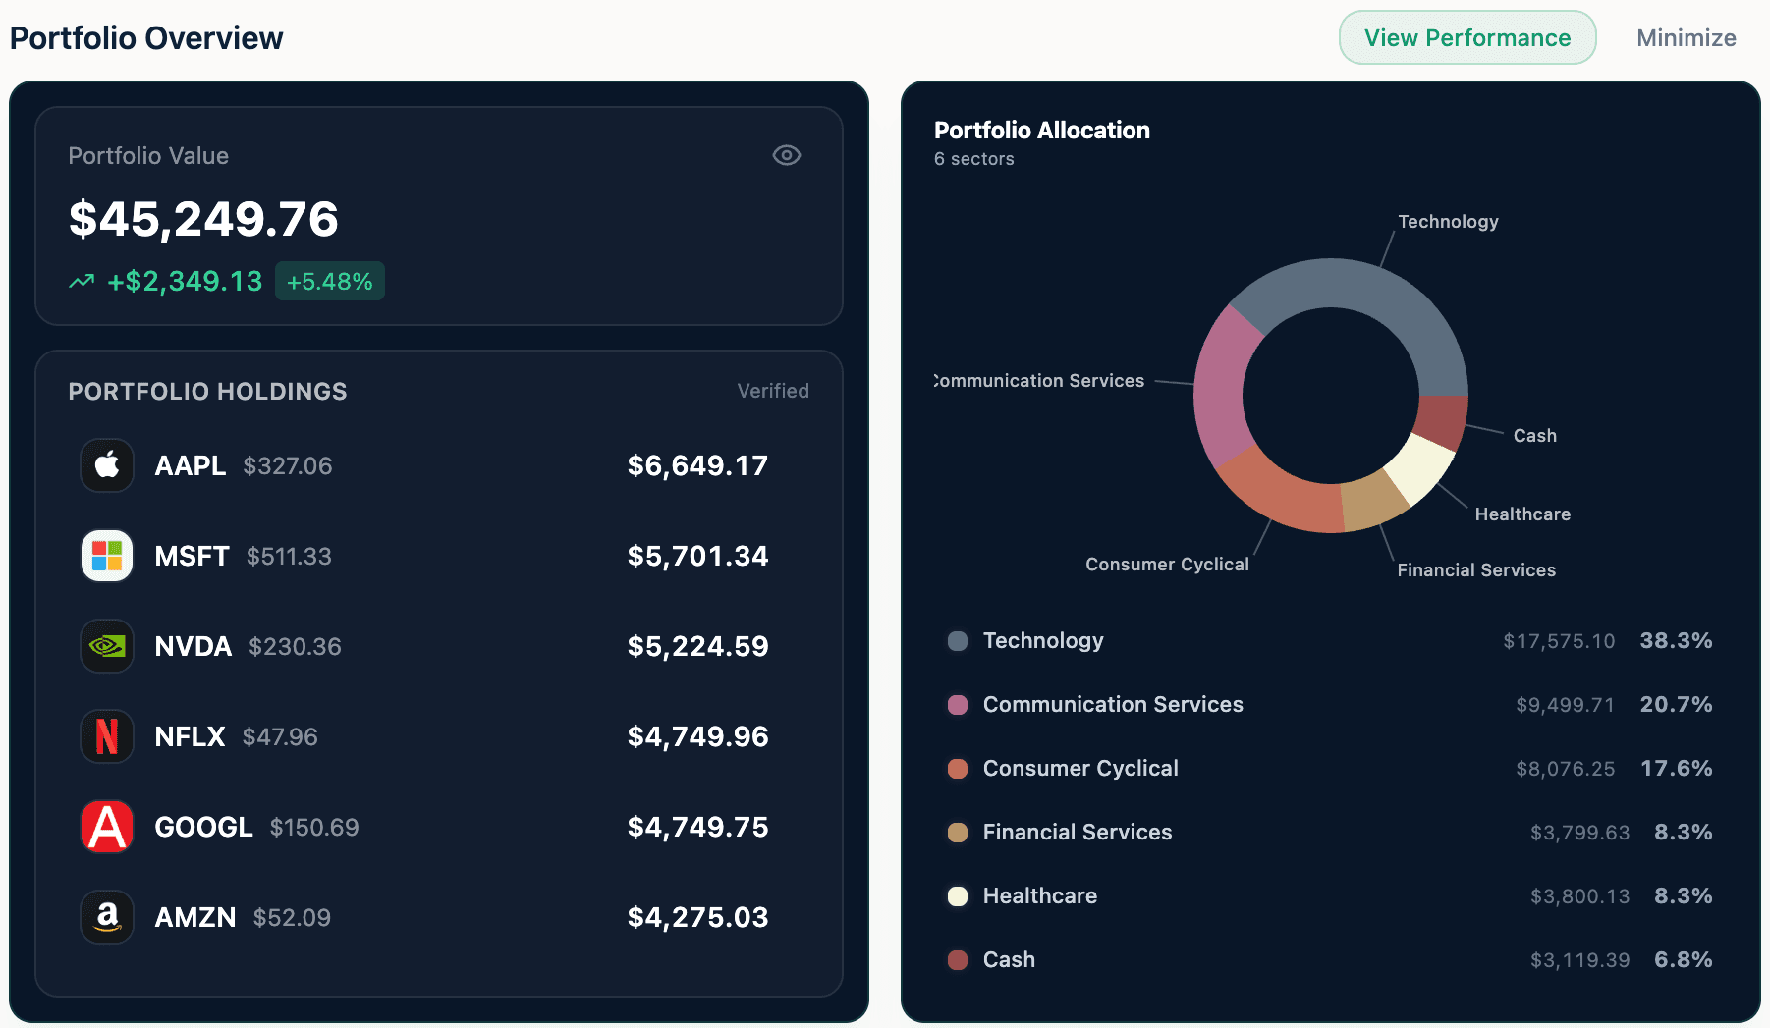Open View Performance

pos(1467,37)
